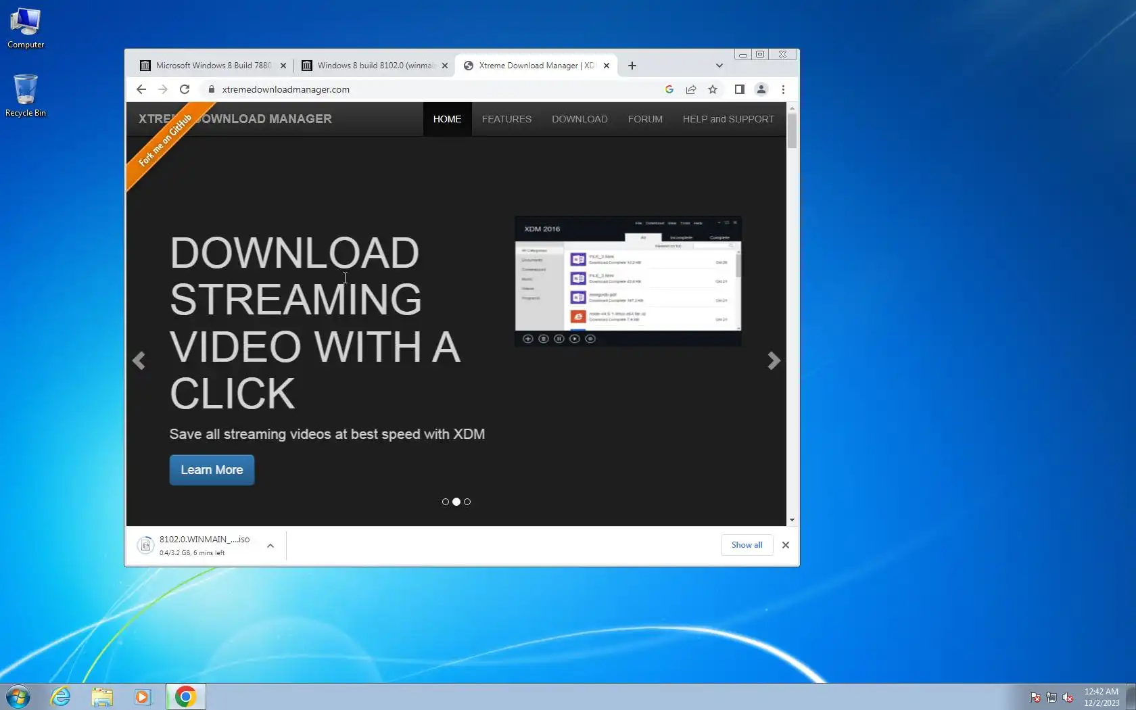The height and width of the screenshot is (710, 1136).
Task: Close the downloads bar
Action: click(x=786, y=545)
